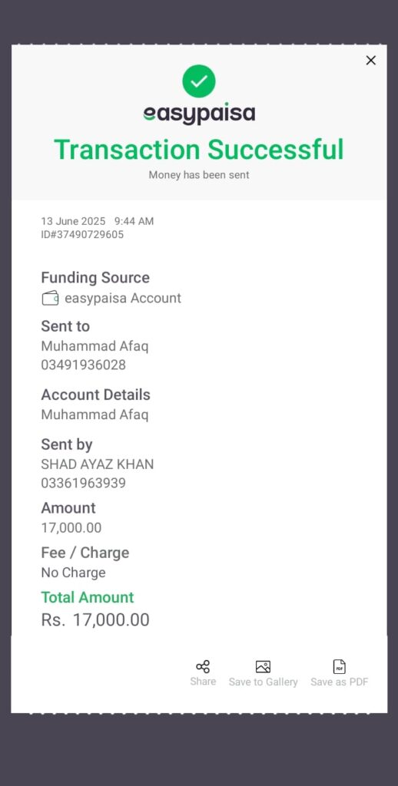Tap the green success checkmark icon
Screen dimensions: 398x786
tap(199, 81)
